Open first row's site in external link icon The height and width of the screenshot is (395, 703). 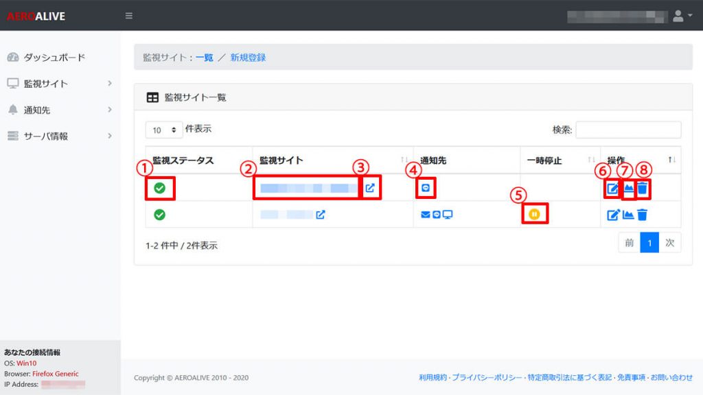tap(370, 188)
